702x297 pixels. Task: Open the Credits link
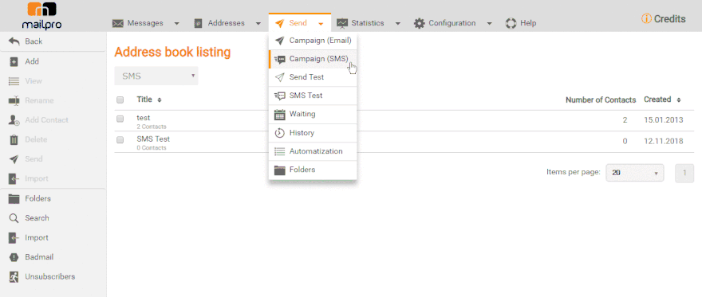[670, 19]
